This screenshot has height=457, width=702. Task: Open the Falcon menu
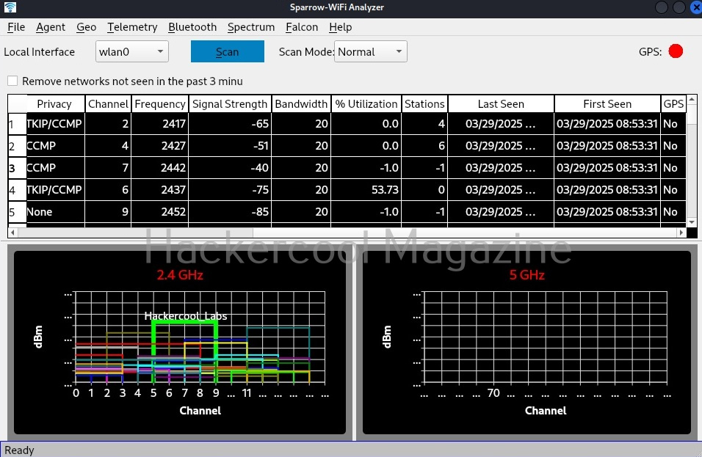click(302, 27)
